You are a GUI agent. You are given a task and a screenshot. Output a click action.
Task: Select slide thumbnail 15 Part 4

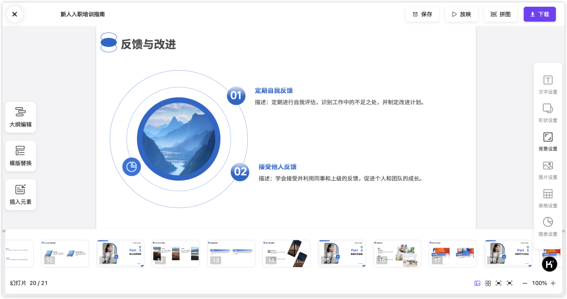[342, 253]
